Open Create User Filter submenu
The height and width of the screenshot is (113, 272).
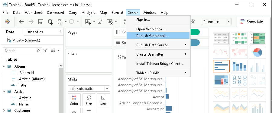coord(158,54)
